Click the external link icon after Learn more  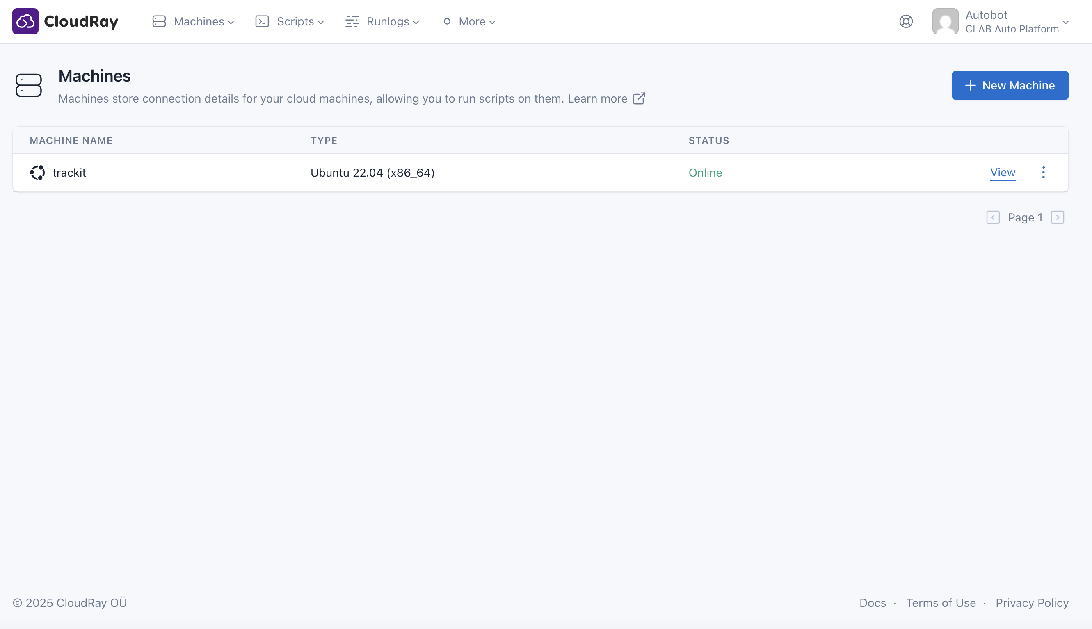(x=639, y=98)
